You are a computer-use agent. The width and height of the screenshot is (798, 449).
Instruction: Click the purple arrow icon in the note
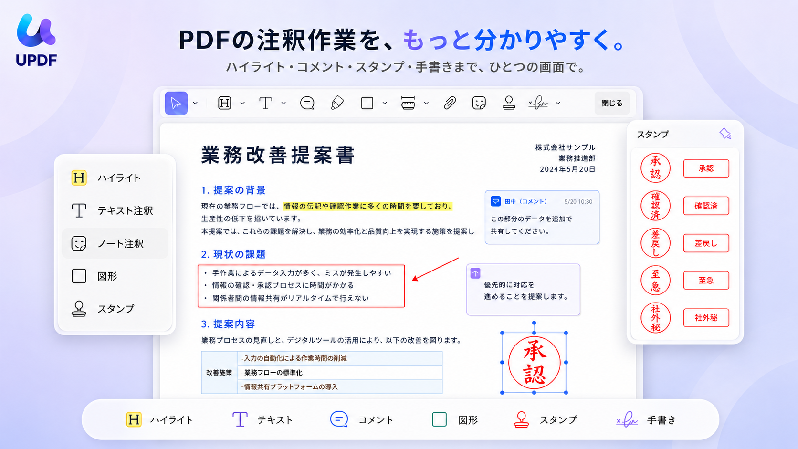click(475, 273)
